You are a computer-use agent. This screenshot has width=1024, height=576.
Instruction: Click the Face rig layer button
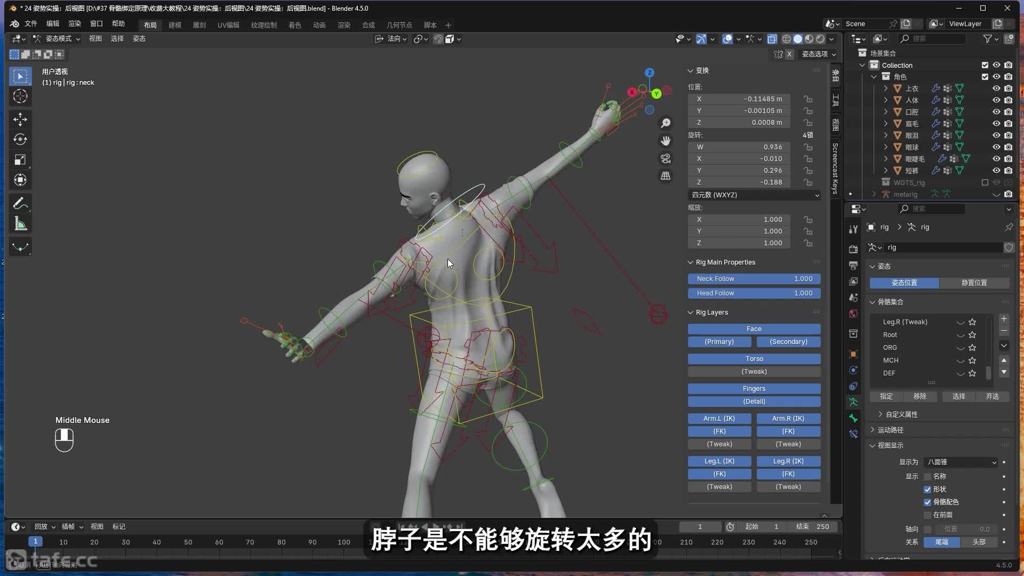click(754, 329)
